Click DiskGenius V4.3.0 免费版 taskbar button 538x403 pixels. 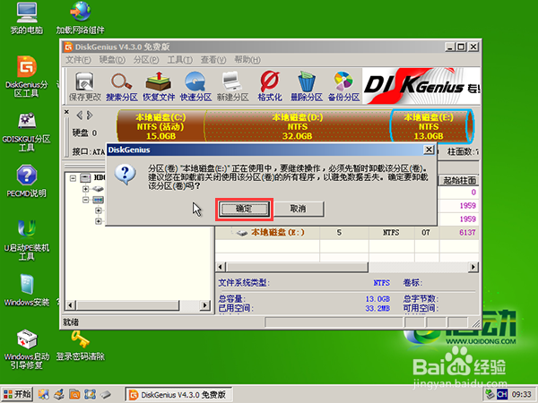click(178, 394)
